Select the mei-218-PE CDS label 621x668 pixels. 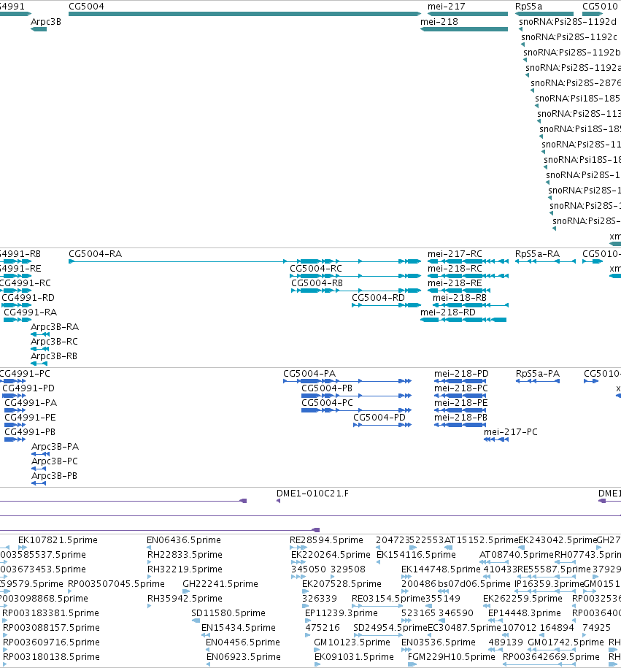click(x=461, y=402)
